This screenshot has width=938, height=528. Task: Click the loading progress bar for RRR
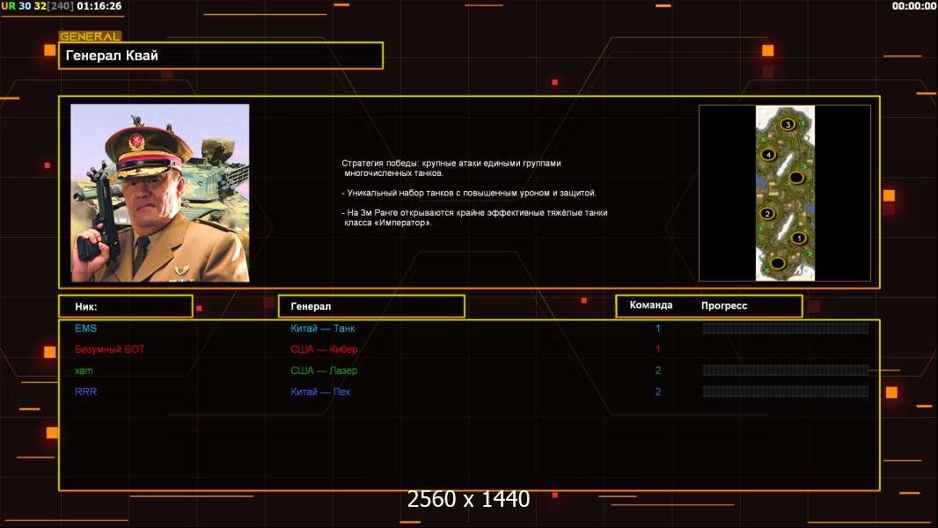tap(786, 392)
